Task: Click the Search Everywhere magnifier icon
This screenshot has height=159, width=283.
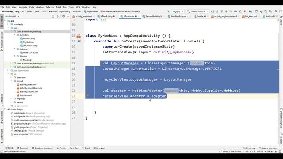Action: pos(276,11)
